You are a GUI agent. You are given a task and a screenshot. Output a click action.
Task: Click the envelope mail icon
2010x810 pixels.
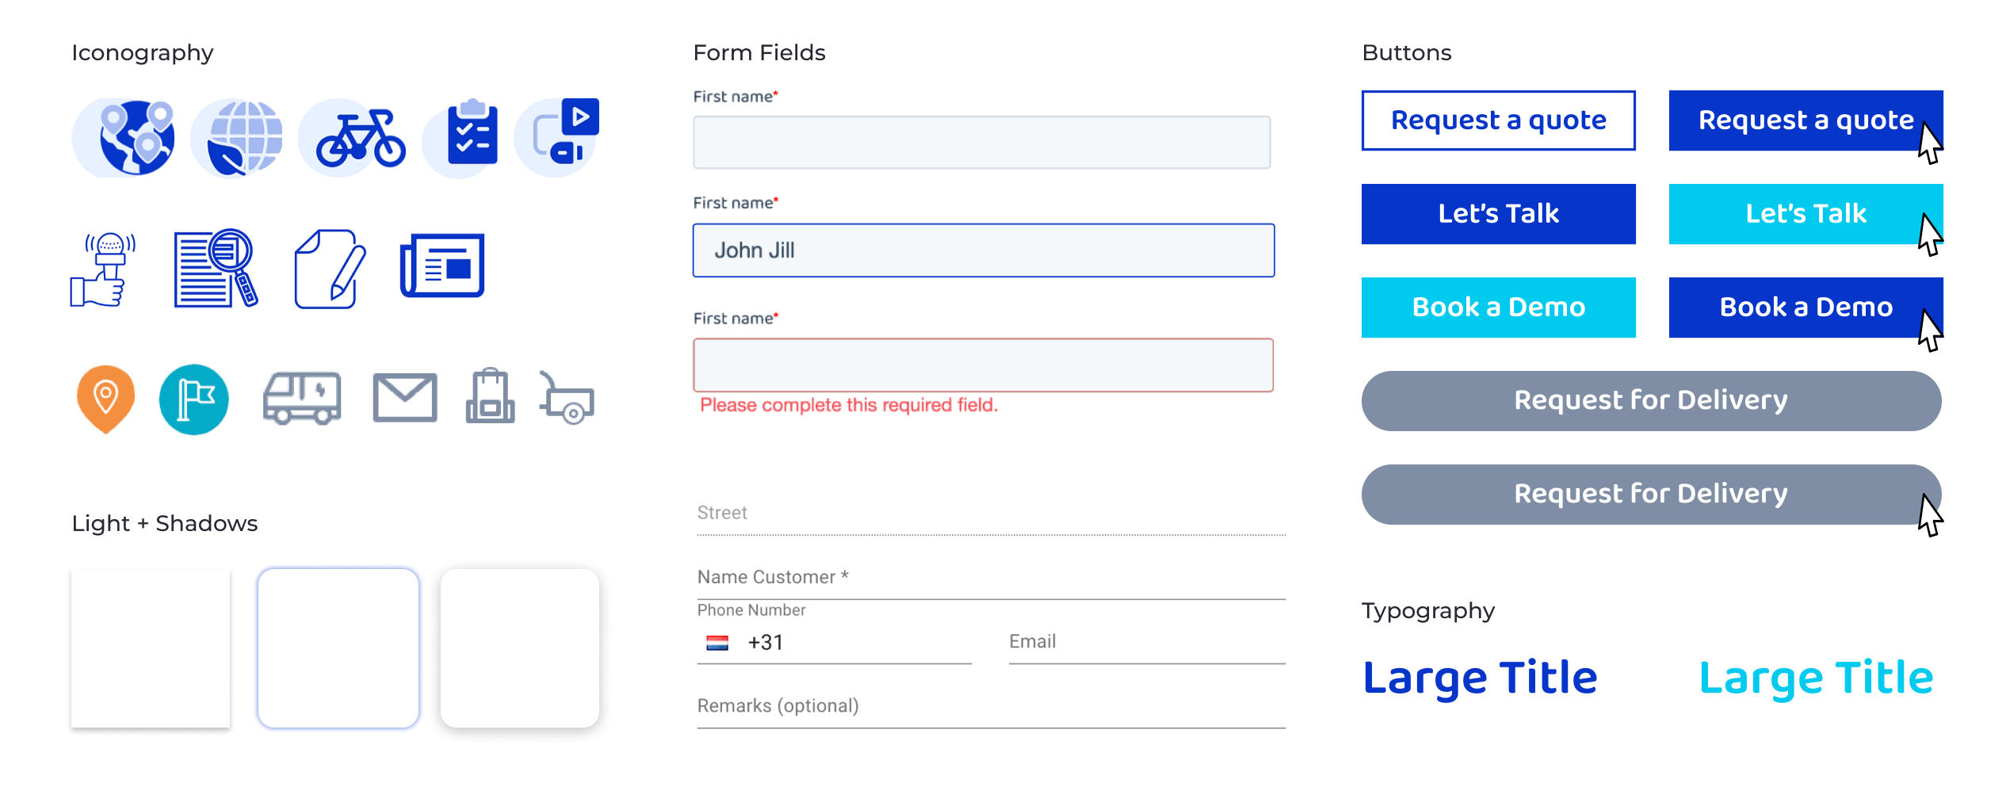(405, 398)
